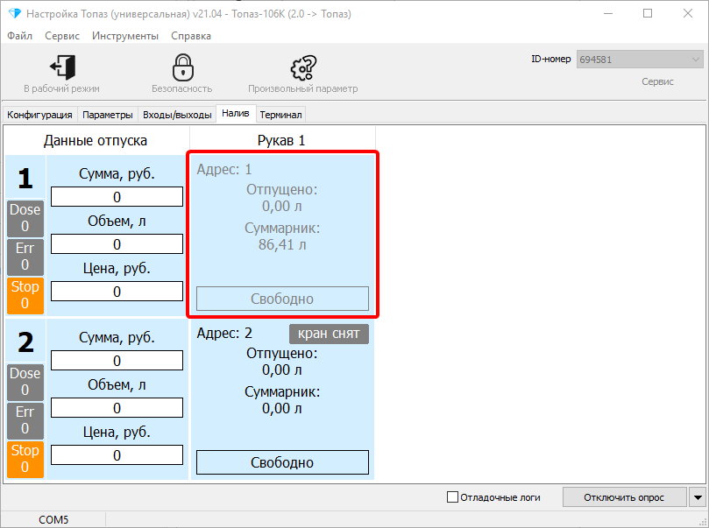Click the Суммарник value 86,41 л
The width and height of the screenshot is (709, 528).
click(x=282, y=245)
